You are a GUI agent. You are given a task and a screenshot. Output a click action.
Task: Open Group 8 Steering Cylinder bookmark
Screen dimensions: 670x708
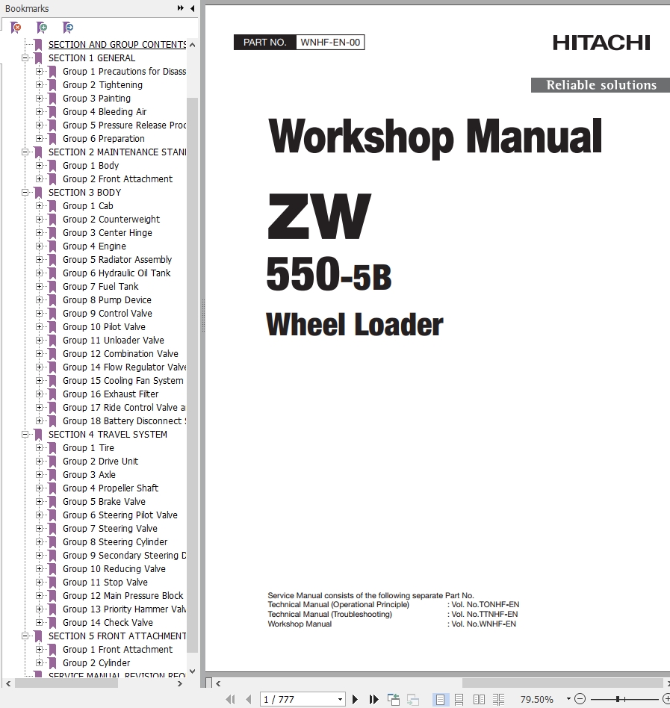tap(115, 542)
